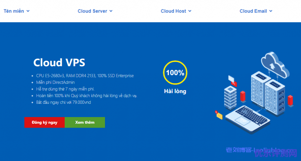This screenshot has width=301, height=161.
Task: Click the Cloud VPS heading
Action: pos(59,62)
